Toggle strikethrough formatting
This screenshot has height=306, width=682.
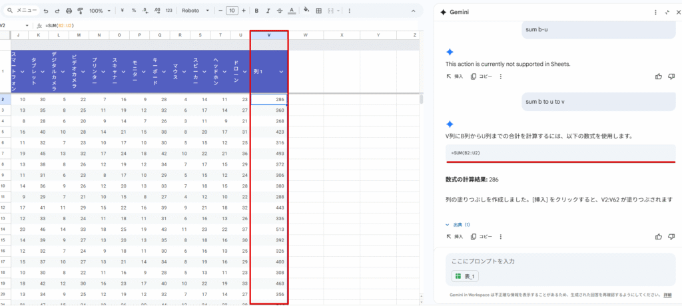tap(280, 11)
